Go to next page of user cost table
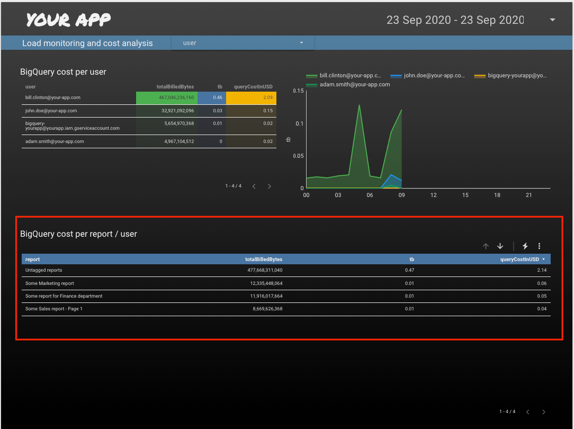Screen dimensions: 574x429 point(269,186)
